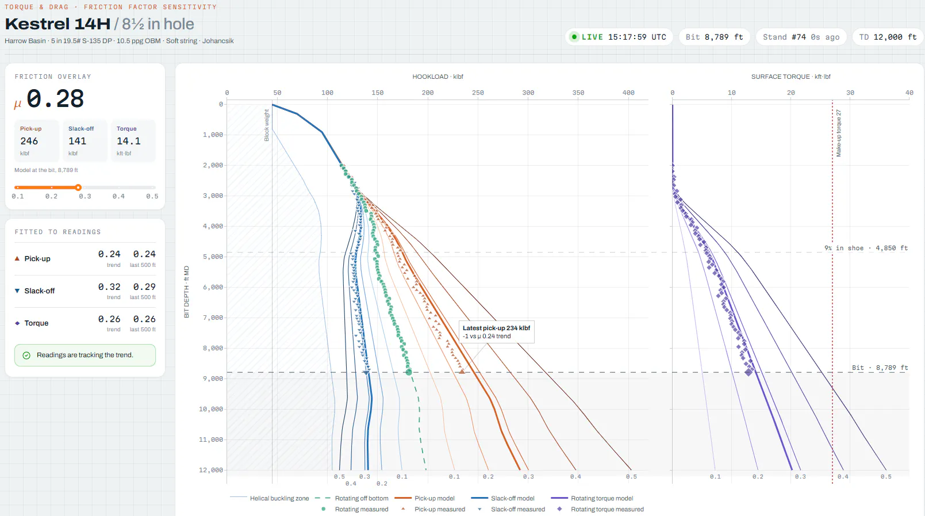Click the Latest pick-up 234 klbf tooltip
The image size is (925, 516).
click(497, 332)
